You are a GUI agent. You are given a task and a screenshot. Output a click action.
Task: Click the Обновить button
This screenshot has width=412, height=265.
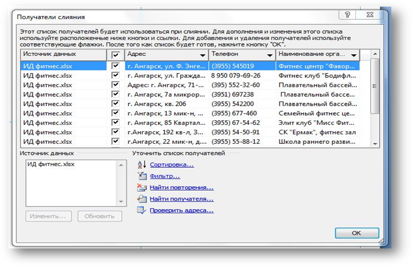click(x=100, y=216)
